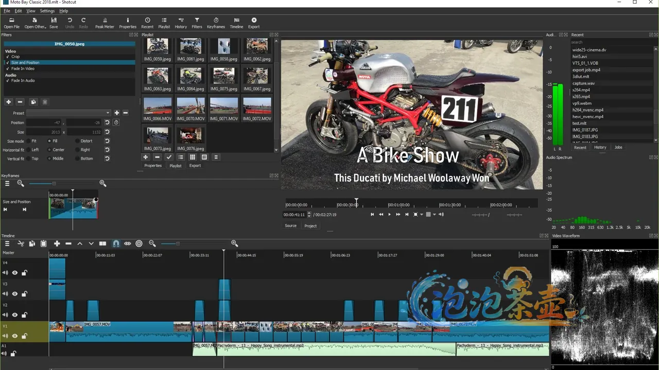Toggle ripple mode target icon in timeline

click(139, 244)
